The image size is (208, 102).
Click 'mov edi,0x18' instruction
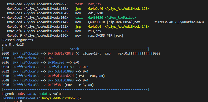[89, 13]
